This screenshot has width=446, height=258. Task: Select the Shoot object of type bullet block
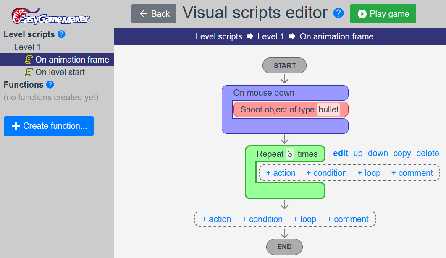[291, 109]
